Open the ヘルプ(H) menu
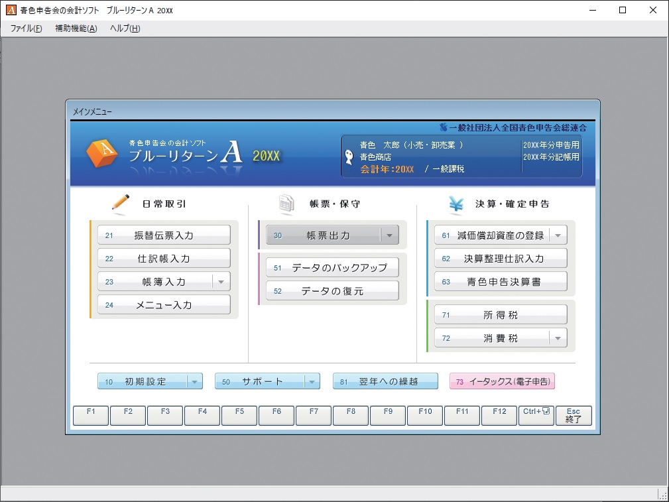The height and width of the screenshot is (502, 669). [125, 29]
